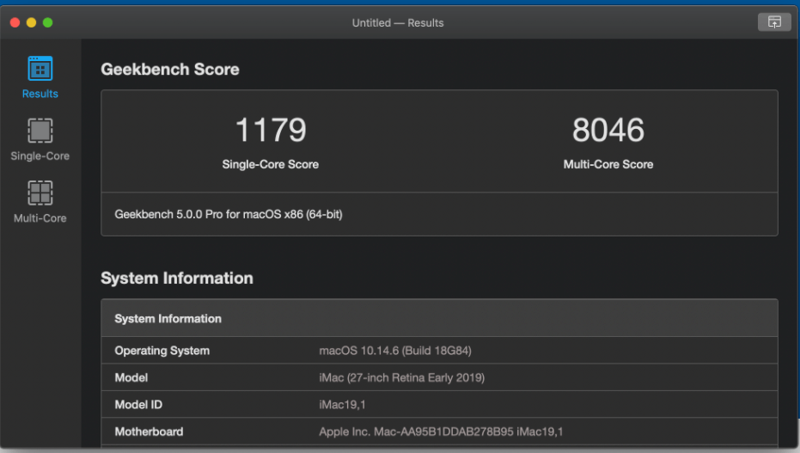Click the Geekbench 5.0.0 Pro version text

pos(228,214)
